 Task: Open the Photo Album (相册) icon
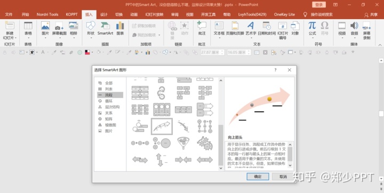coord(74,26)
